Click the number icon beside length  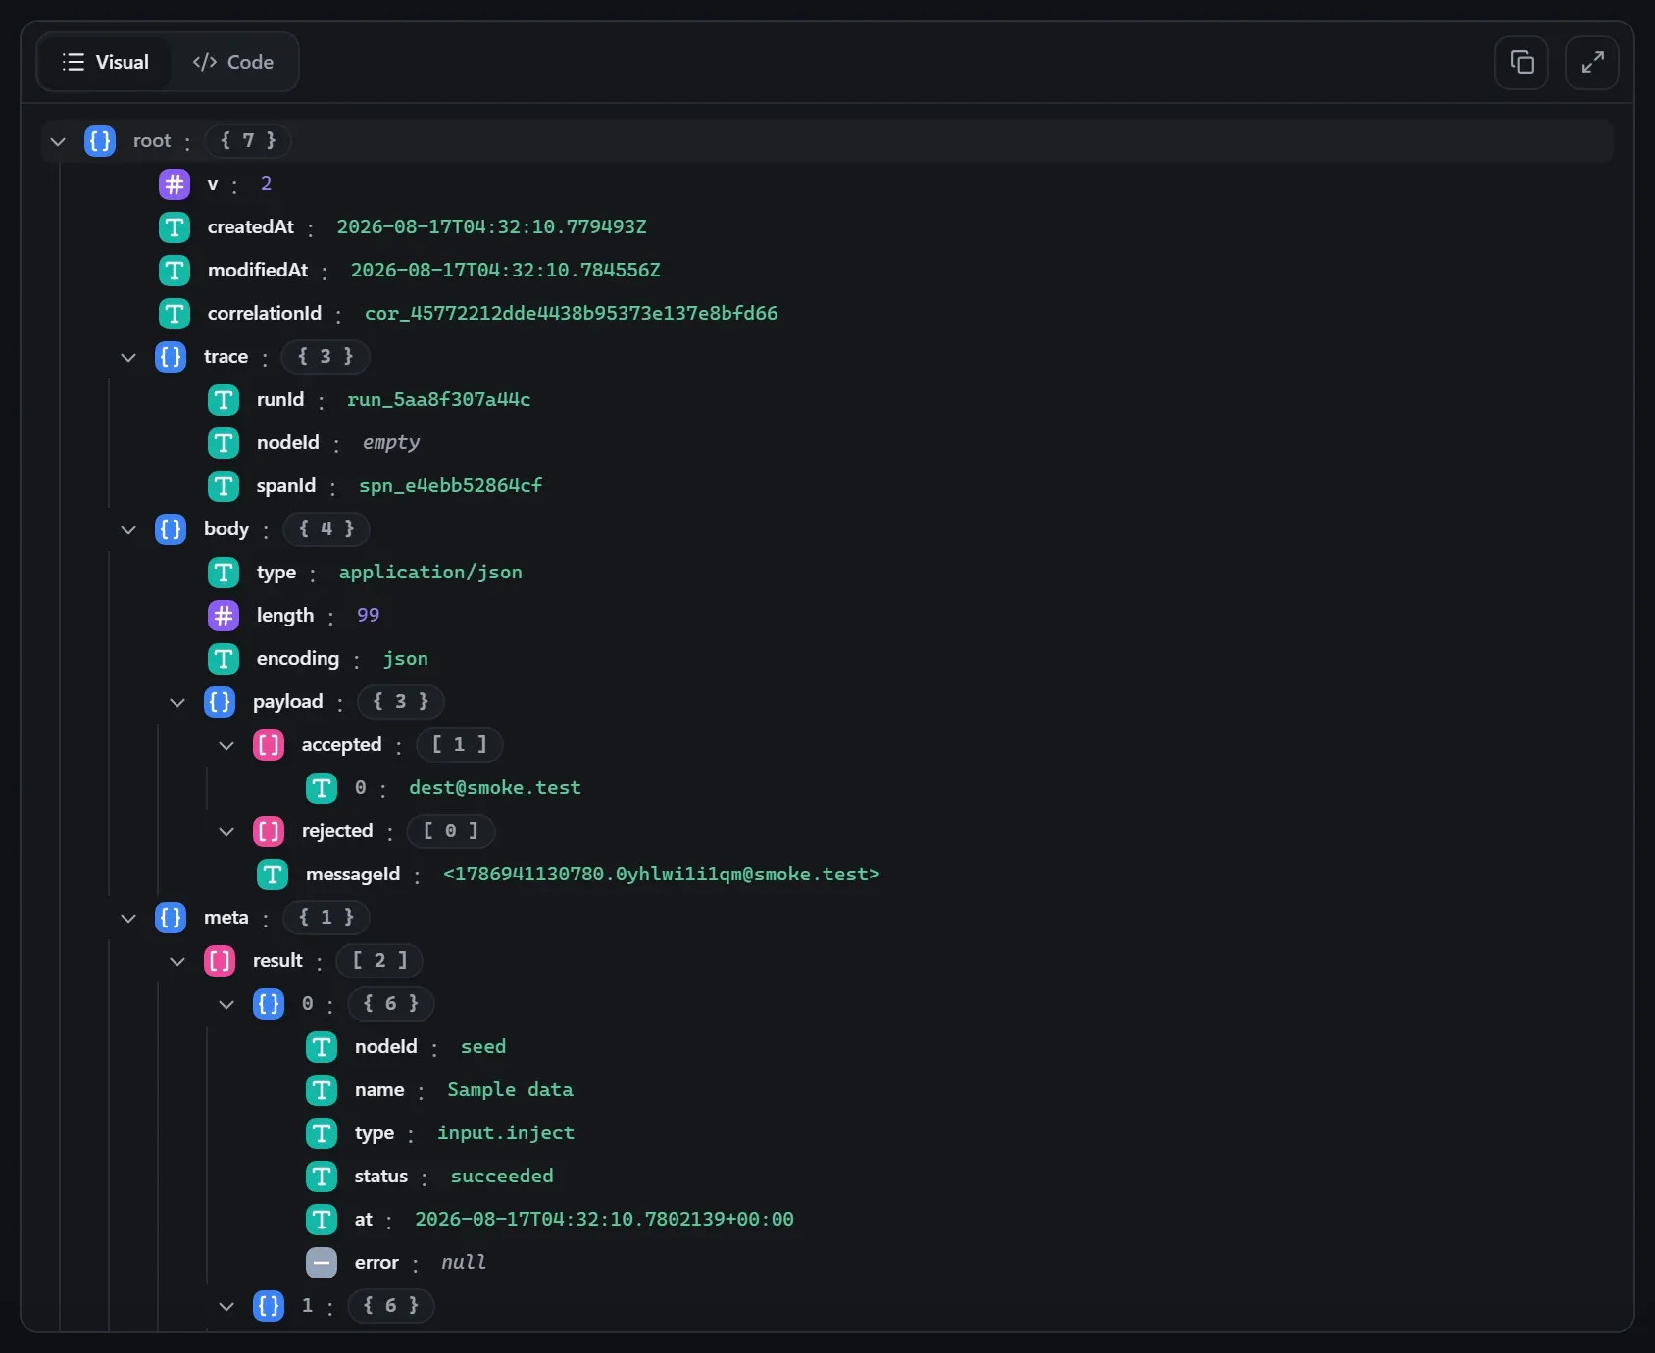224,616
